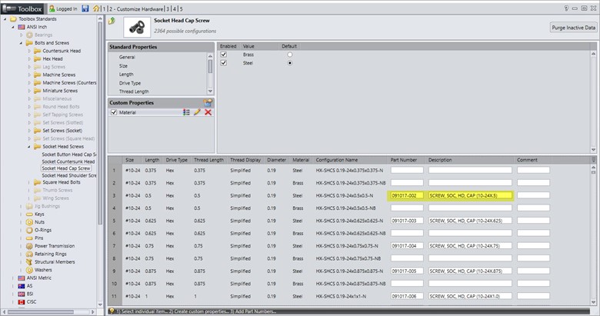Click the red X delete icon for Material
The height and width of the screenshot is (316, 600).
pyautogui.click(x=208, y=112)
